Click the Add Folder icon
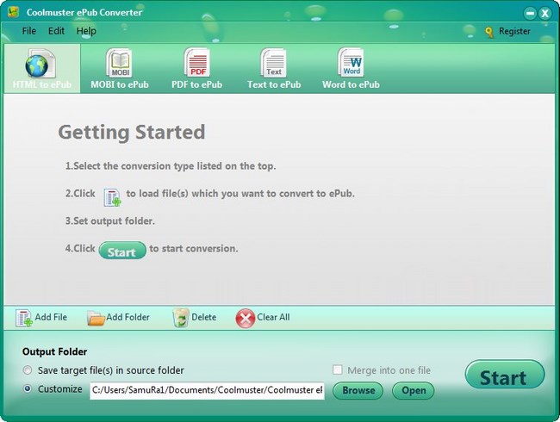560x422 pixels. tap(96, 318)
